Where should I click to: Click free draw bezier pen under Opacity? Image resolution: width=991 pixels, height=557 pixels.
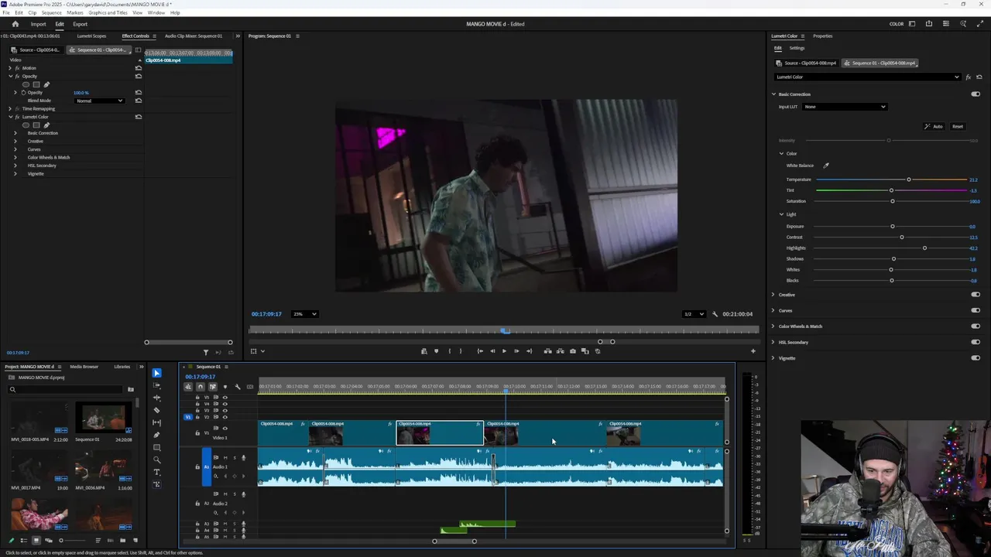[46, 84]
